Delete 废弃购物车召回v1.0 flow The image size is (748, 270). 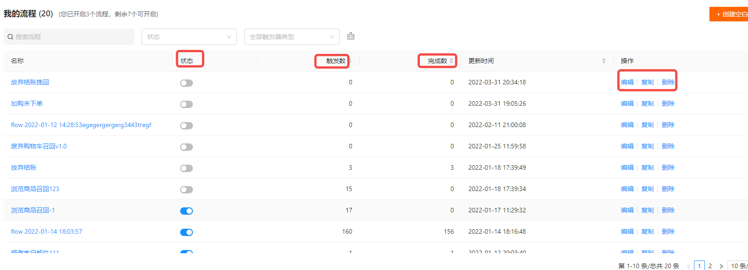(668, 146)
